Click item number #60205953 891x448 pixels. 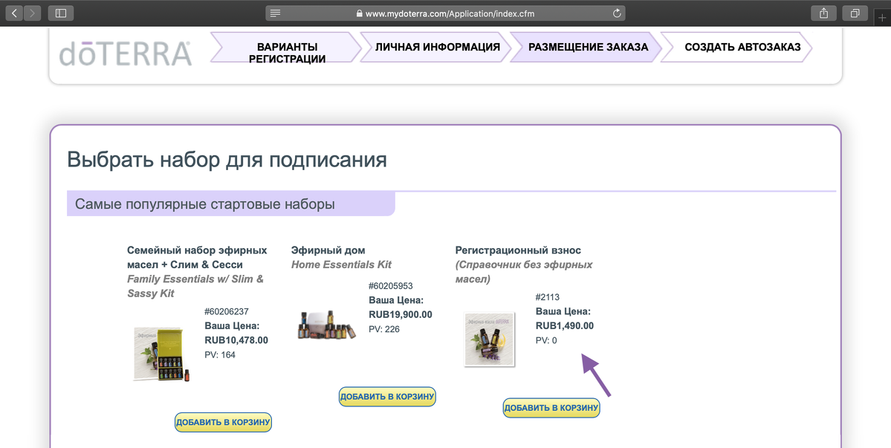pos(390,285)
